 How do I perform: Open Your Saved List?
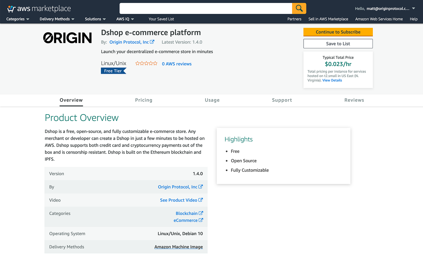point(161,19)
